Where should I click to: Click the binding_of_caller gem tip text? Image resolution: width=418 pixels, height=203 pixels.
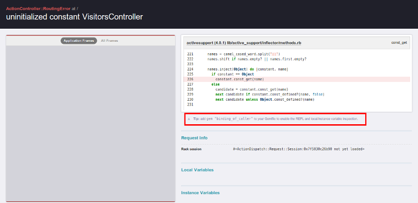click(x=275, y=118)
